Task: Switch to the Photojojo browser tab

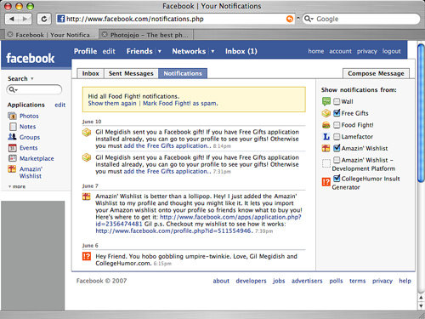Action: [x=146, y=35]
